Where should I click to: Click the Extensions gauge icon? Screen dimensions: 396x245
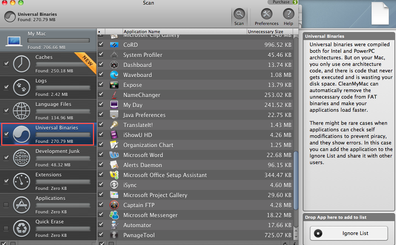22,181
